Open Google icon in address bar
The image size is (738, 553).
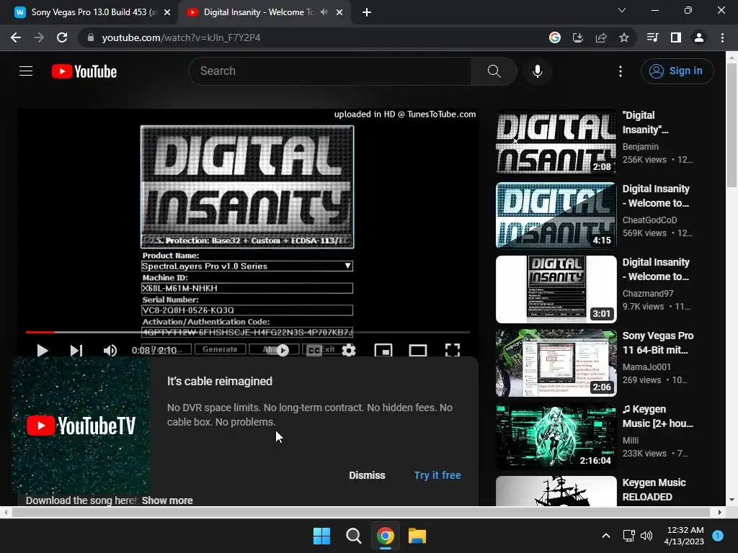coord(555,37)
